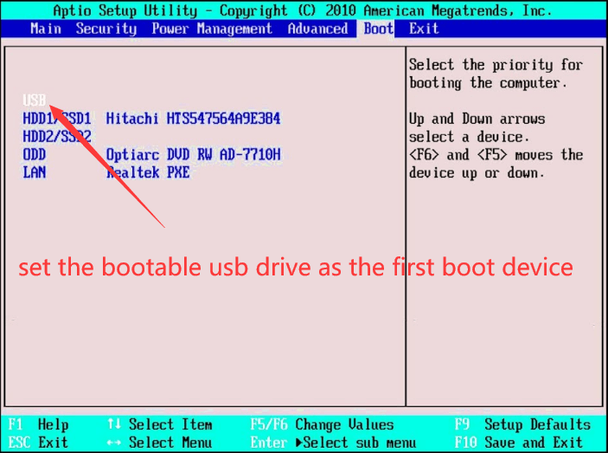Open the Exit menu tab
This screenshot has width=608, height=453.
click(424, 29)
